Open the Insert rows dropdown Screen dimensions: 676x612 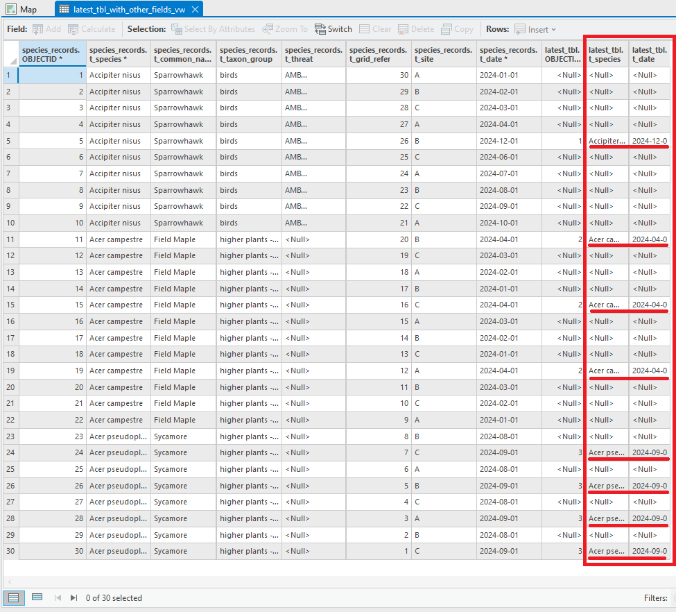[535, 29]
